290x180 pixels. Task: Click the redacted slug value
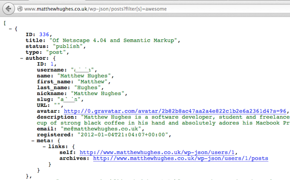click(x=69, y=99)
